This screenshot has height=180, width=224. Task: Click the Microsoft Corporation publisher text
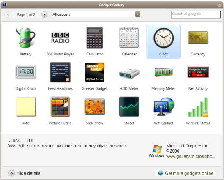[x=187, y=146]
